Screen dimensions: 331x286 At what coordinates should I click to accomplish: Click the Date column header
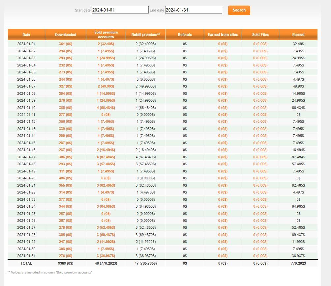point(26,35)
